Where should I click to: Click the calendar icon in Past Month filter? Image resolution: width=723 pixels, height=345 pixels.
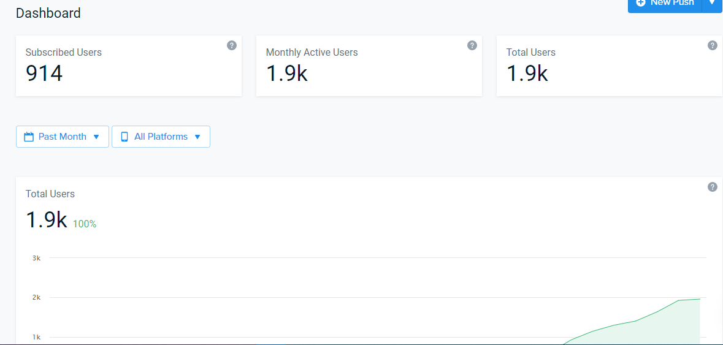click(x=29, y=137)
